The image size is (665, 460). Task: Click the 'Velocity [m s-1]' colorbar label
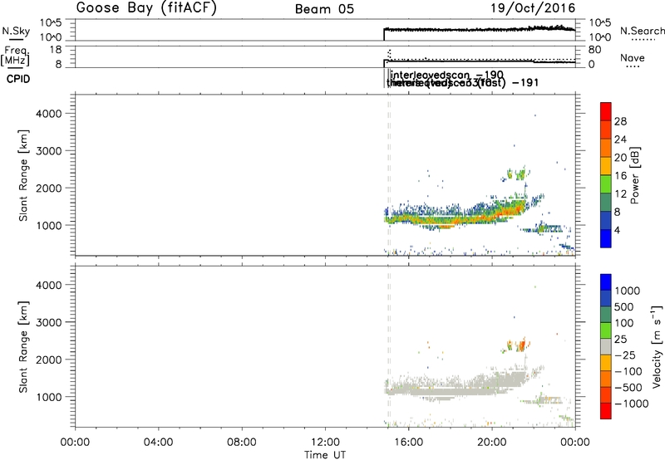(657, 346)
